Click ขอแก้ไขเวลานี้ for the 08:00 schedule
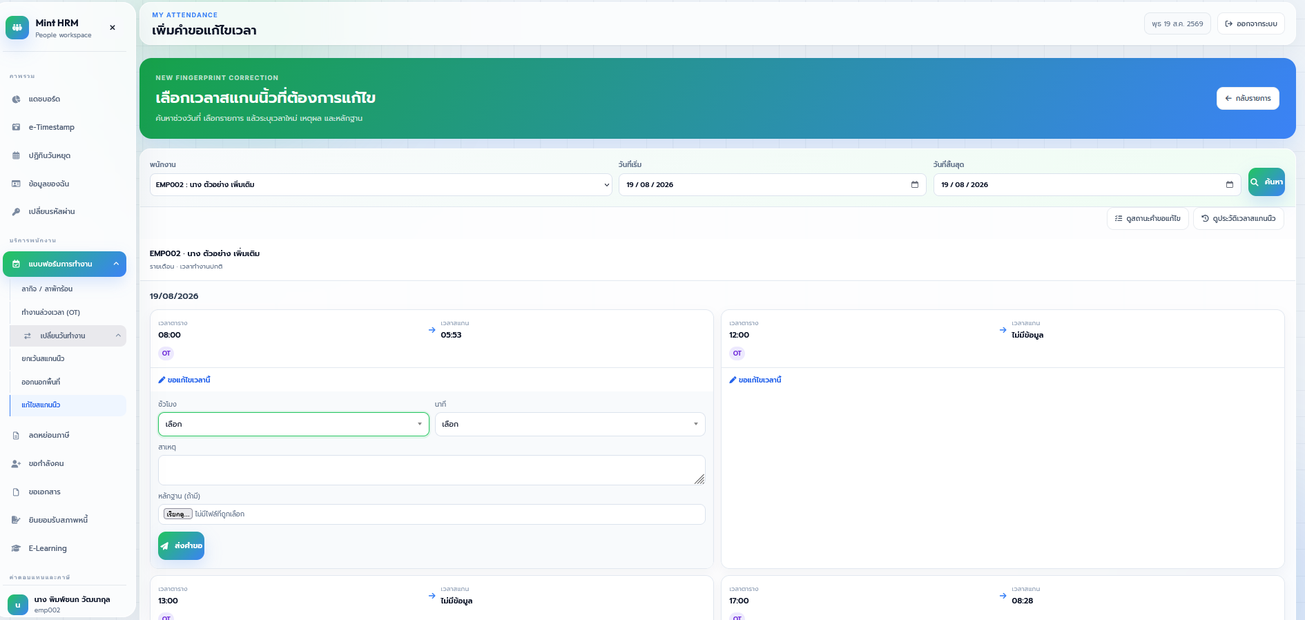The image size is (1305, 620). pyautogui.click(x=184, y=380)
